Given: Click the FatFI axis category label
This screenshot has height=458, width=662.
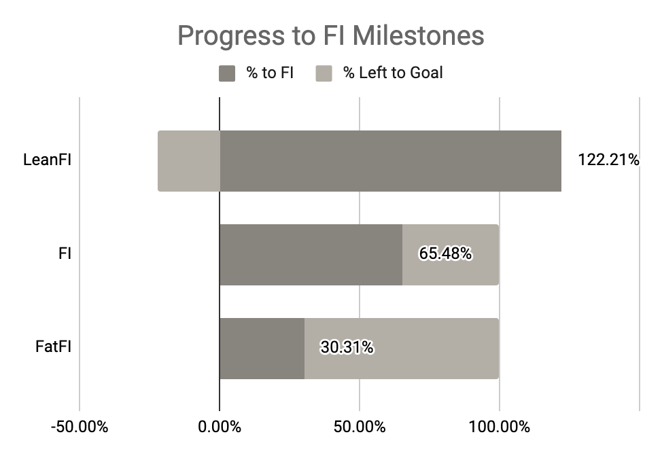Looking at the screenshot, I should 54,348.
